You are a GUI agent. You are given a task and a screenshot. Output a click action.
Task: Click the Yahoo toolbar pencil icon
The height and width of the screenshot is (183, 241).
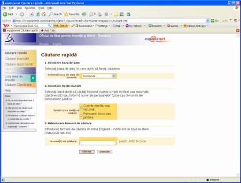tap(73, 26)
